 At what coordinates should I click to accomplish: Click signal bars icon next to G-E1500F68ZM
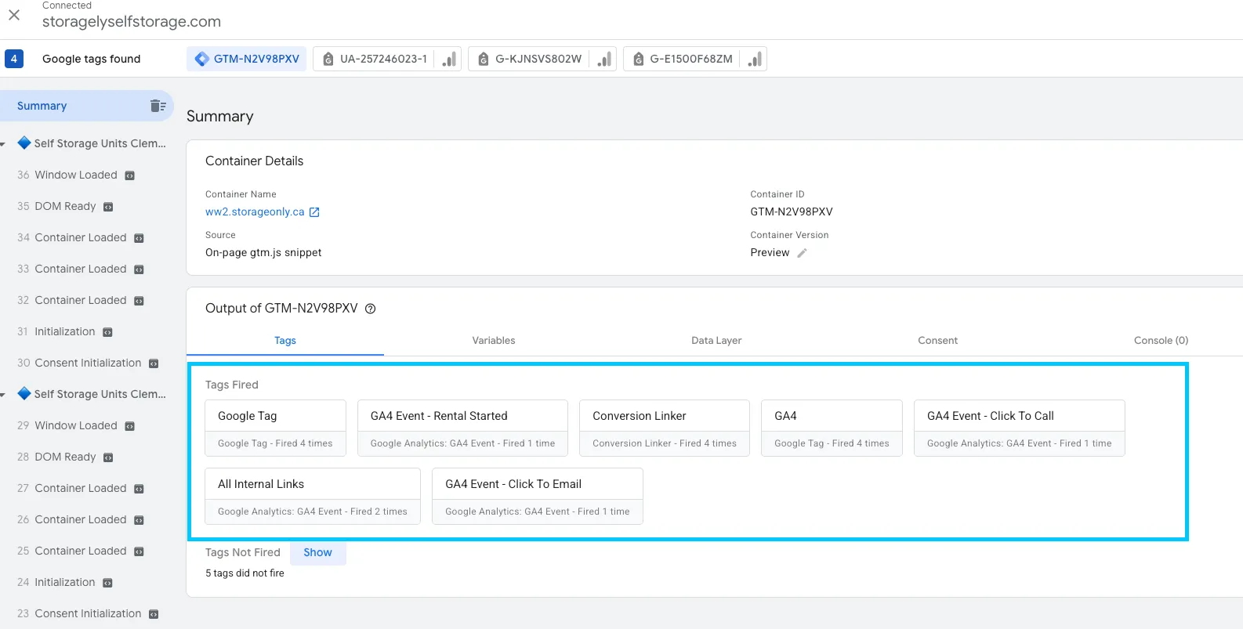755,59
